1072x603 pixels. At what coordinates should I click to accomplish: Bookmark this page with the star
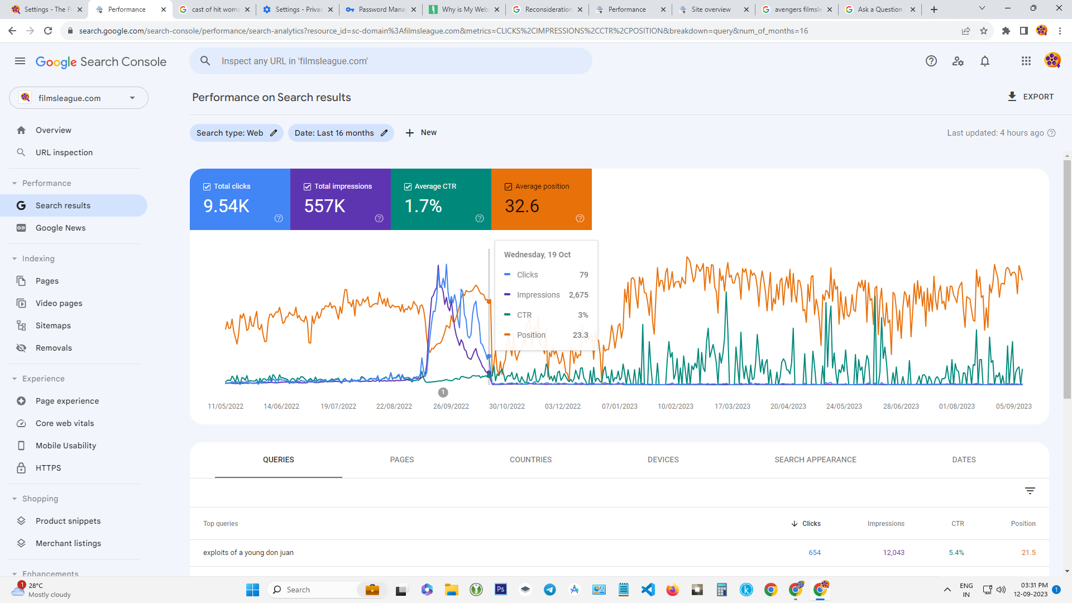click(x=984, y=31)
